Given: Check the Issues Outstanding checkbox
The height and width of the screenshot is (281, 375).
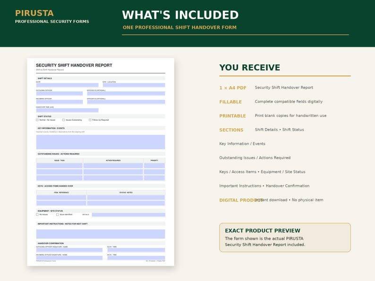Looking at the screenshot, I should pos(64,120).
